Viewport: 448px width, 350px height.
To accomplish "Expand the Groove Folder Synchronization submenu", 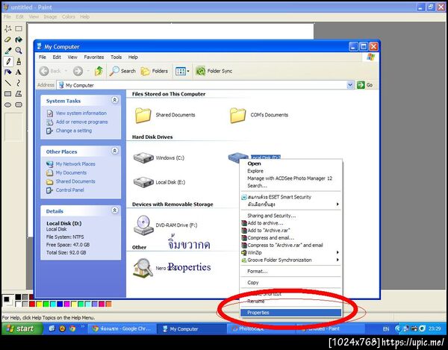I will pos(290,260).
